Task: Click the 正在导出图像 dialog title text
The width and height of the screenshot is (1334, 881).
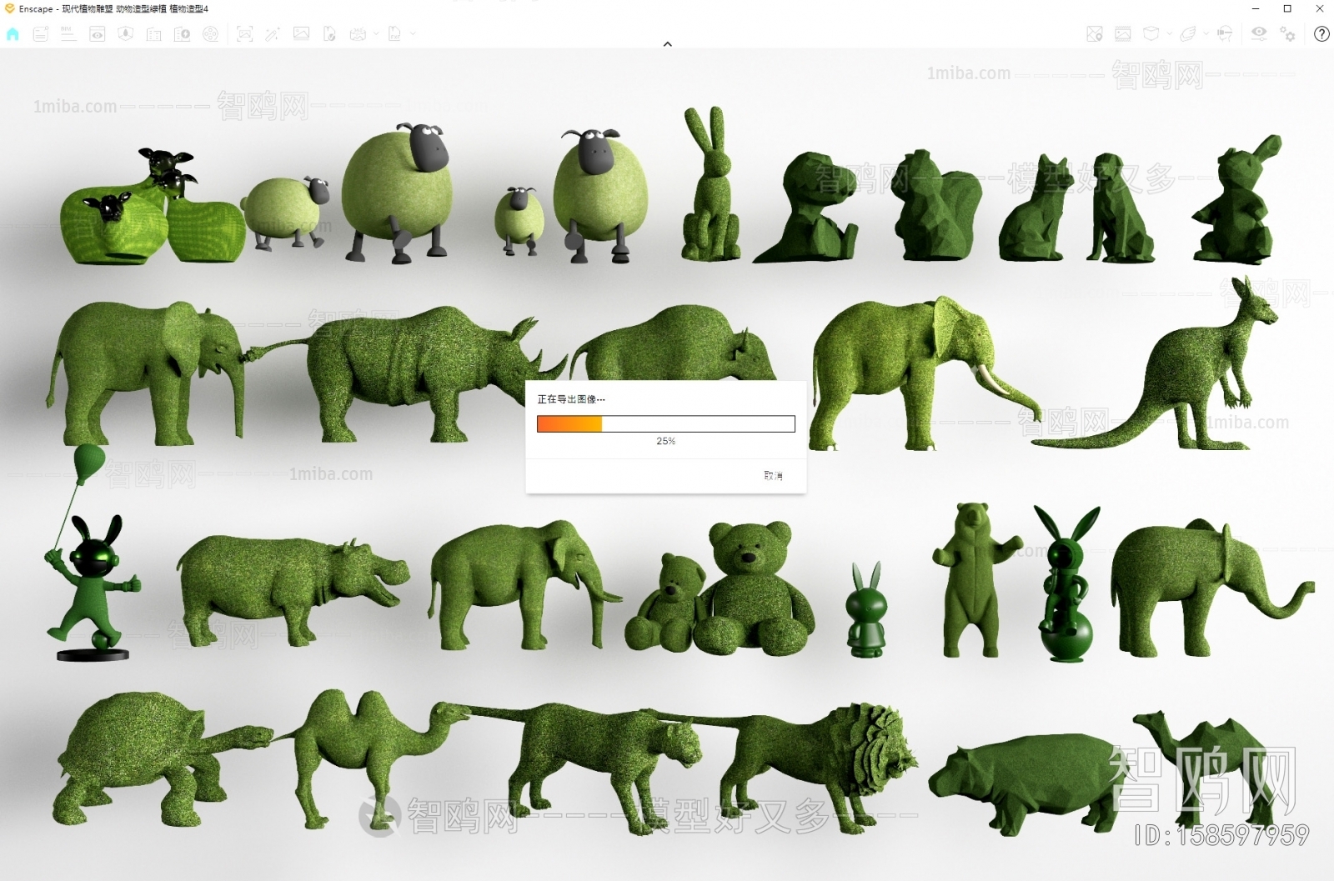Action: pos(571,399)
